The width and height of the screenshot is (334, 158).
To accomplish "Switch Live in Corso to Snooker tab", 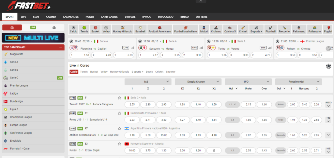I will 171,72.
